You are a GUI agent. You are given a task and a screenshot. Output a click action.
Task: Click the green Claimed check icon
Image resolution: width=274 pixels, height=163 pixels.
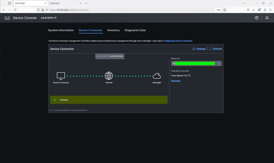pyautogui.click(x=55, y=100)
